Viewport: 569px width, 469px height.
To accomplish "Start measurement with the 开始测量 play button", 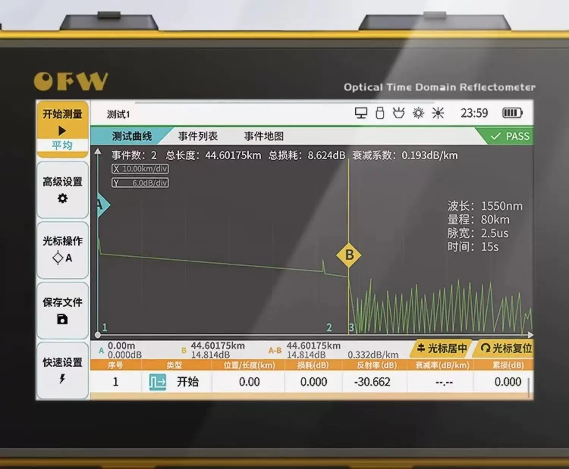I will (x=63, y=121).
